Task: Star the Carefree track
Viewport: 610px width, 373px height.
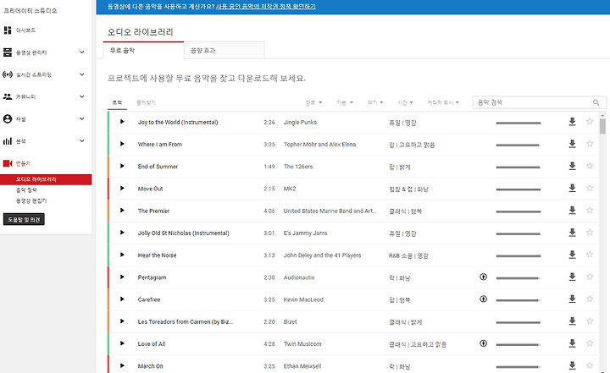Action: click(590, 299)
